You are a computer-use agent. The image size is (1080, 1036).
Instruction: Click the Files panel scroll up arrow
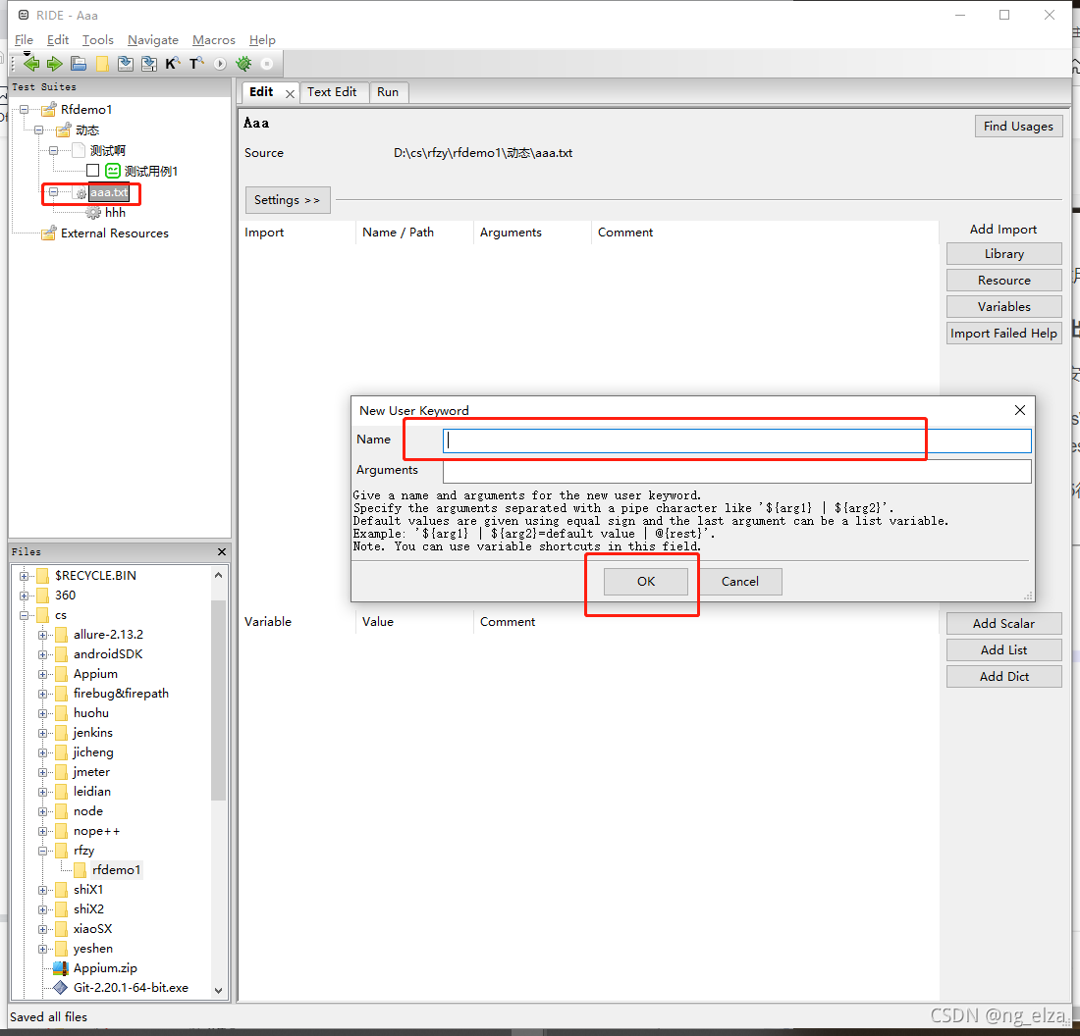[x=218, y=575]
